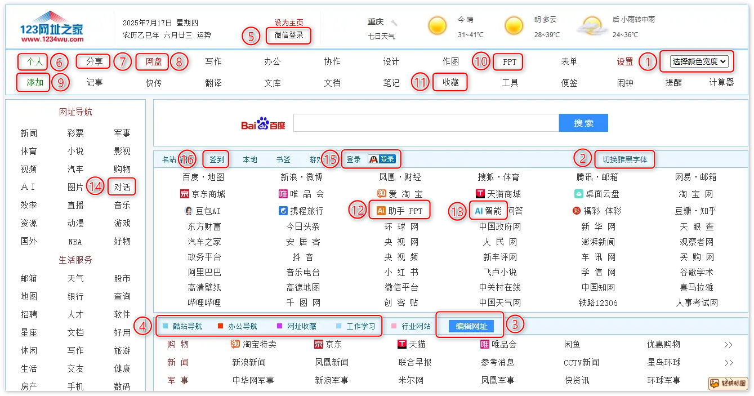Image resolution: width=754 pixels, height=396 pixels.
Task: Open the 七日天气 forecast link
Action: (x=381, y=36)
